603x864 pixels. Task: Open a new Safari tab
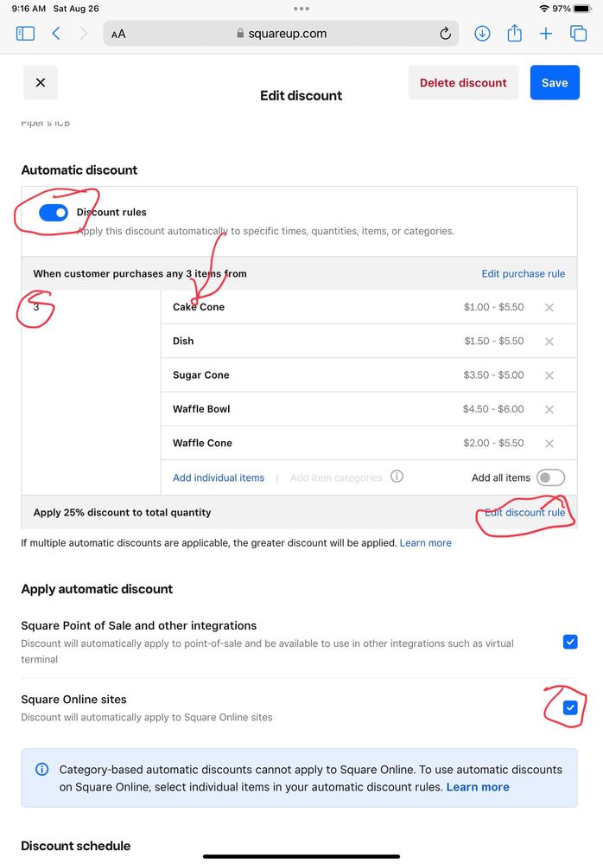[x=546, y=34]
